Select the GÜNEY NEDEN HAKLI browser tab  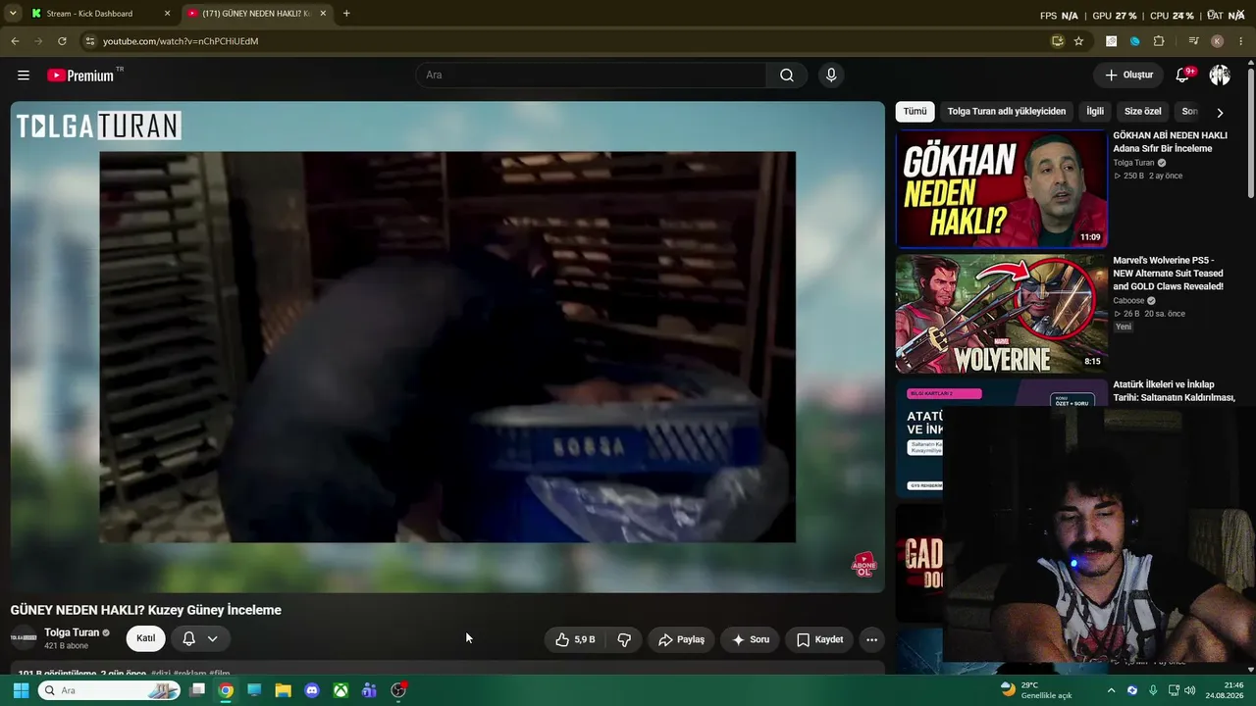[257, 14]
